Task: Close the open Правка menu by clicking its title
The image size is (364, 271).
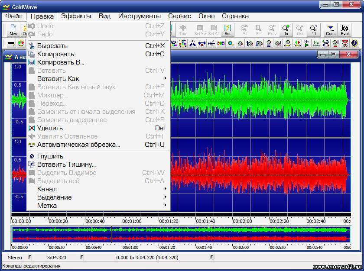Action: pyautogui.click(x=42, y=16)
